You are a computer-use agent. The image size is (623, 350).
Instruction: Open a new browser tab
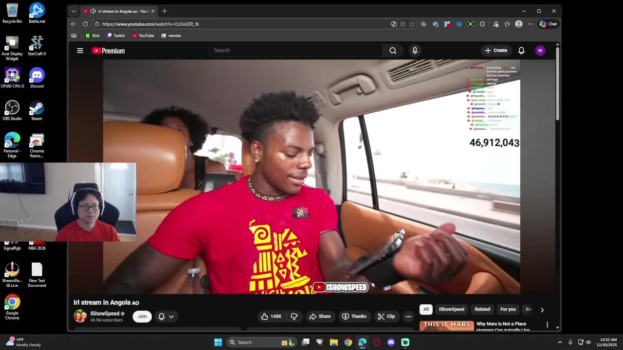click(x=165, y=11)
